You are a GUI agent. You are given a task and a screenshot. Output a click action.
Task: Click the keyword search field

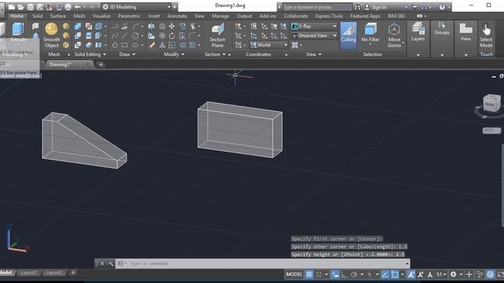(317, 7)
